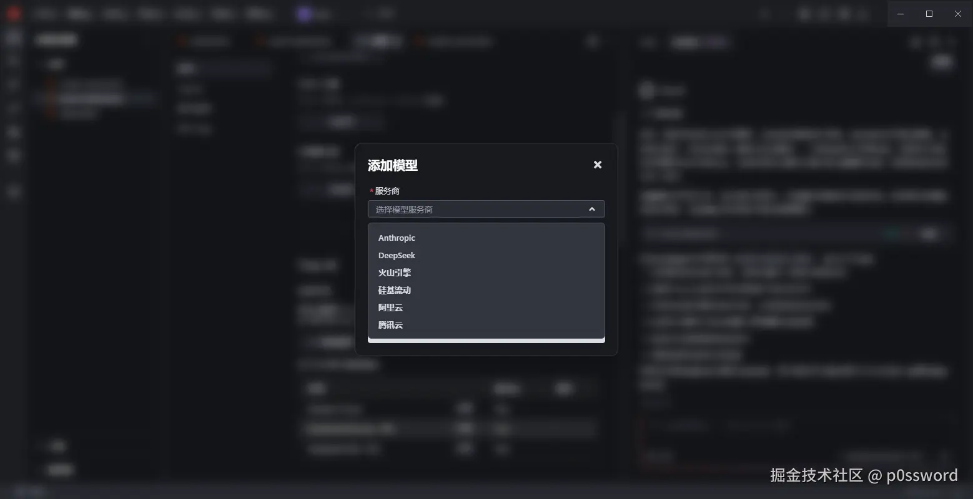This screenshot has height=499, width=973.
Task: Pick 火山引擎 from the dropdown options
Action: point(395,273)
